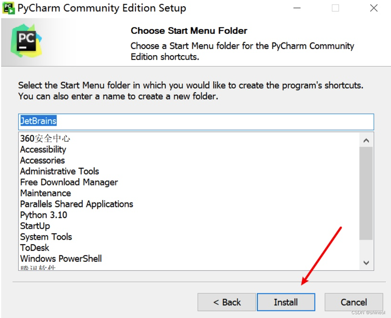Choose the Accessories folder
The image size is (391, 318).
coord(43,160)
